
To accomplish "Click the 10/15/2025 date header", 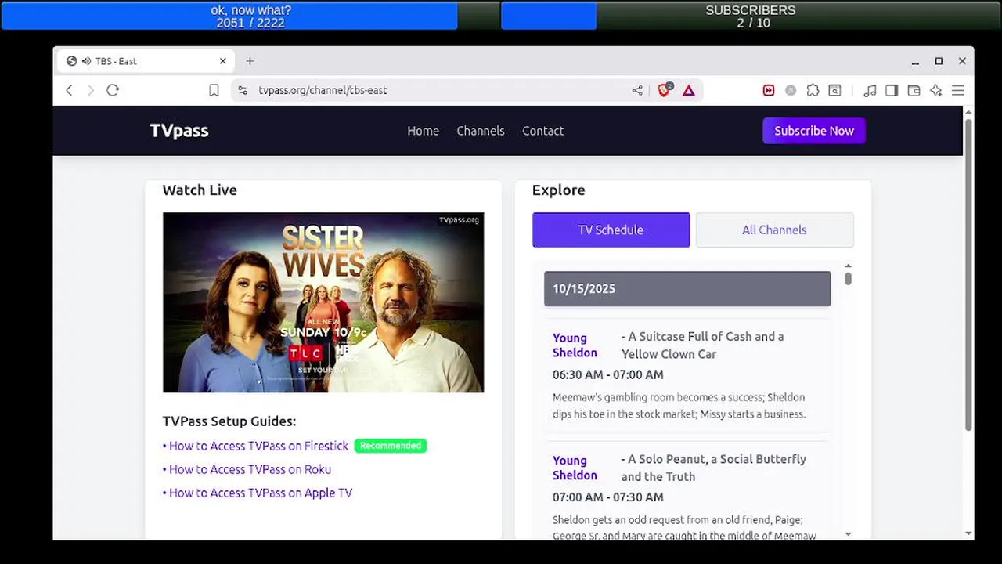I will coord(687,288).
